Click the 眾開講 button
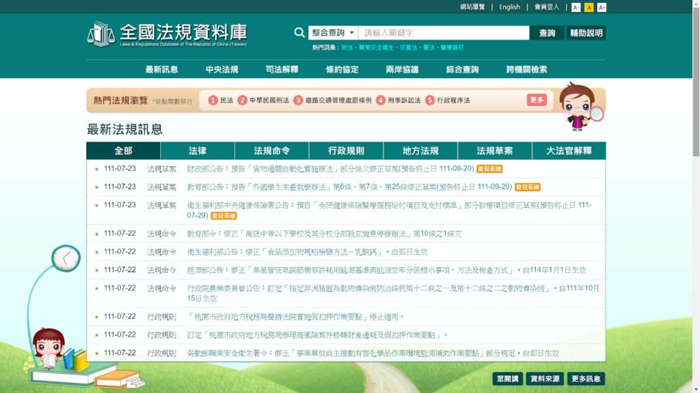The image size is (700, 393). point(508,379)
